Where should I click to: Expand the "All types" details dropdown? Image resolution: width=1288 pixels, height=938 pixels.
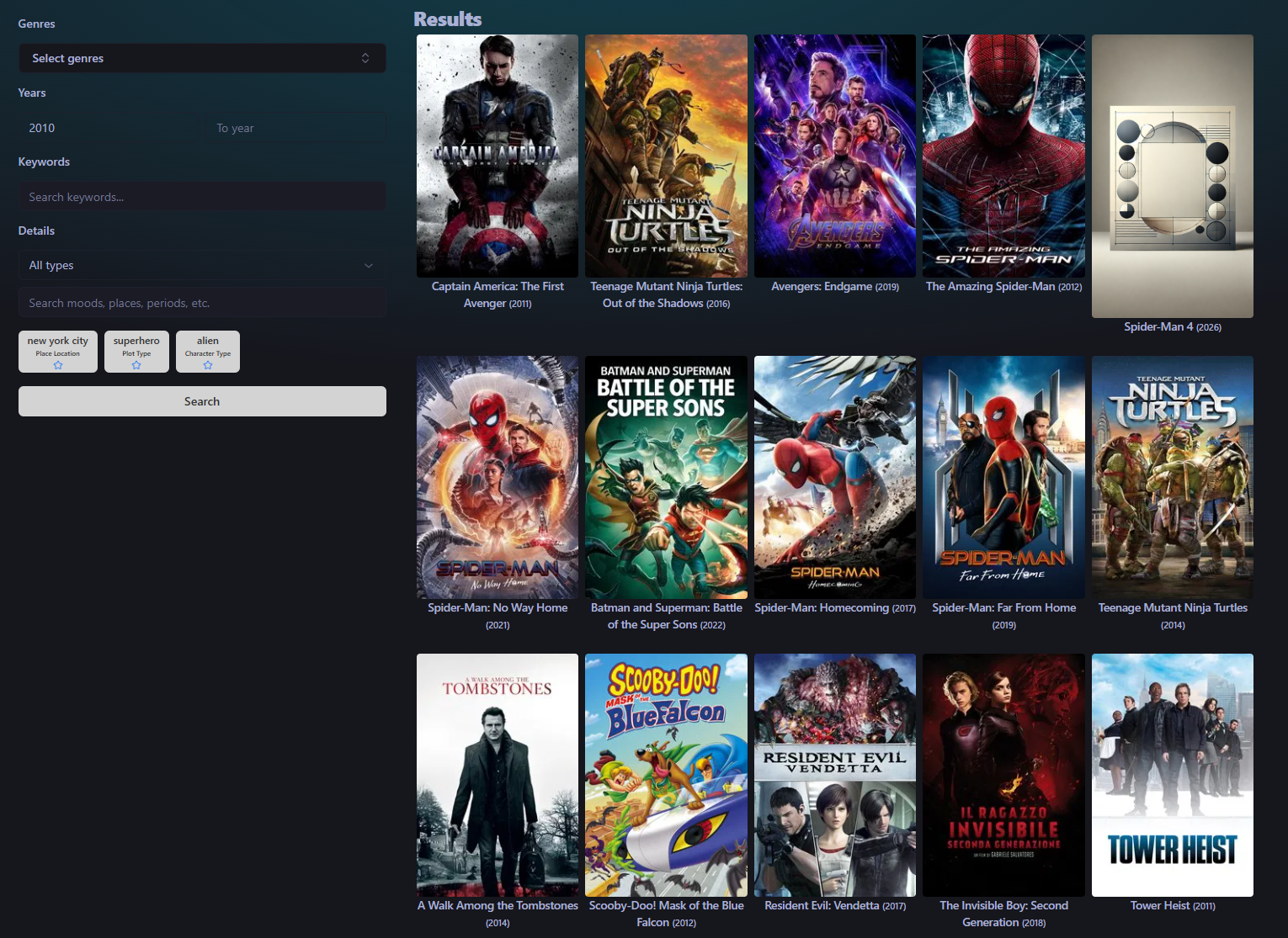pyautogui.click(x=202, y=265)
